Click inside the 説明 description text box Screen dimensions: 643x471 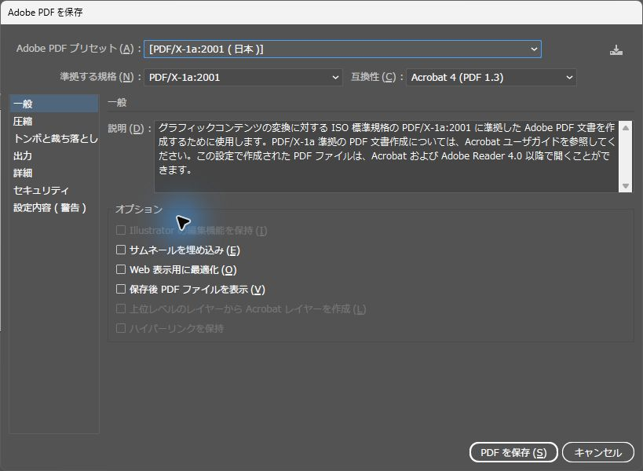(x=386, y=156)
